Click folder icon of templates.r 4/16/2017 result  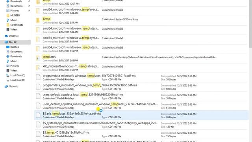pyautogui.click(x=38, y=30)
